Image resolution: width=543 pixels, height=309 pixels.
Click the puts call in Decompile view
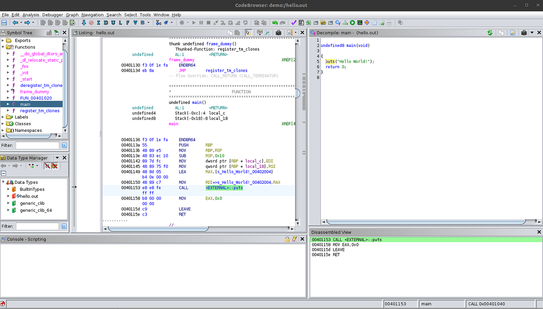pyautogui.click(x=330, y=61)
